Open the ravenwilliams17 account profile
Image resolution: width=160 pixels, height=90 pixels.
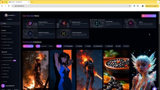point(8,86)
